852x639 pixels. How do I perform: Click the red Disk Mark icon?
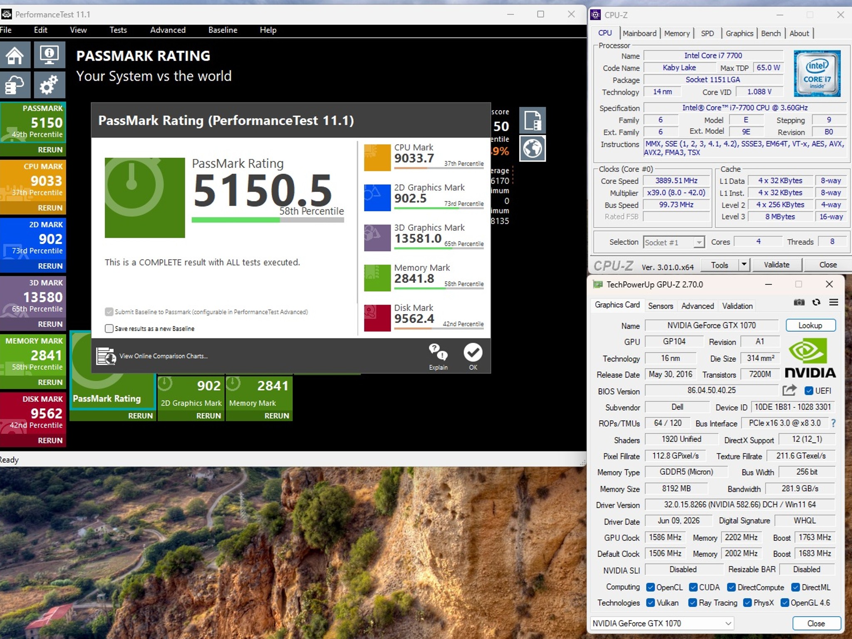[x=377, y=318]
